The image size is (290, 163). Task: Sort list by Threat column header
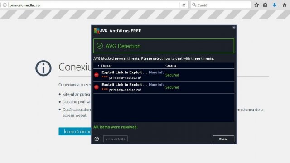tap(106, 66)
